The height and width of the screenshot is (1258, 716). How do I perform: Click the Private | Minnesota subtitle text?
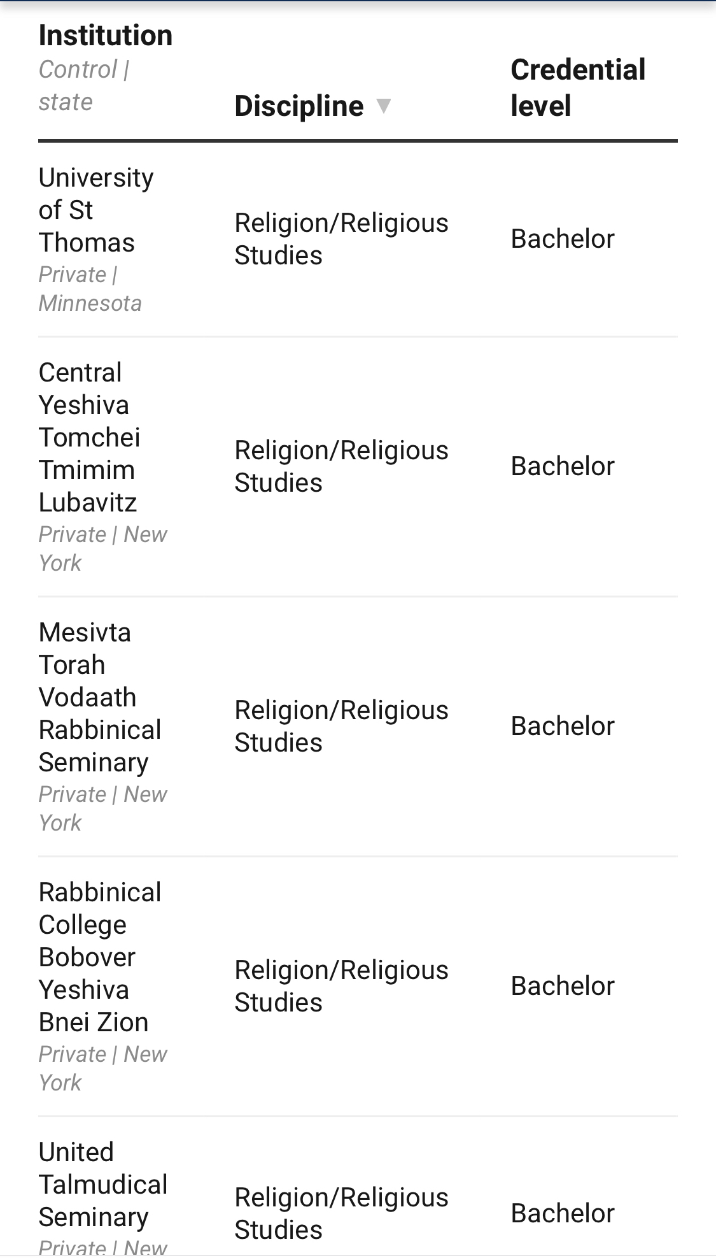coord(90,289)
